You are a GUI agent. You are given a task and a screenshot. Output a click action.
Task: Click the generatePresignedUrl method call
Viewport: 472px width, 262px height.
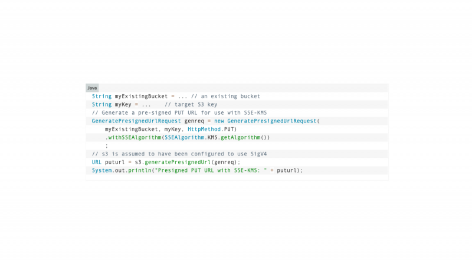click(178, 162)
